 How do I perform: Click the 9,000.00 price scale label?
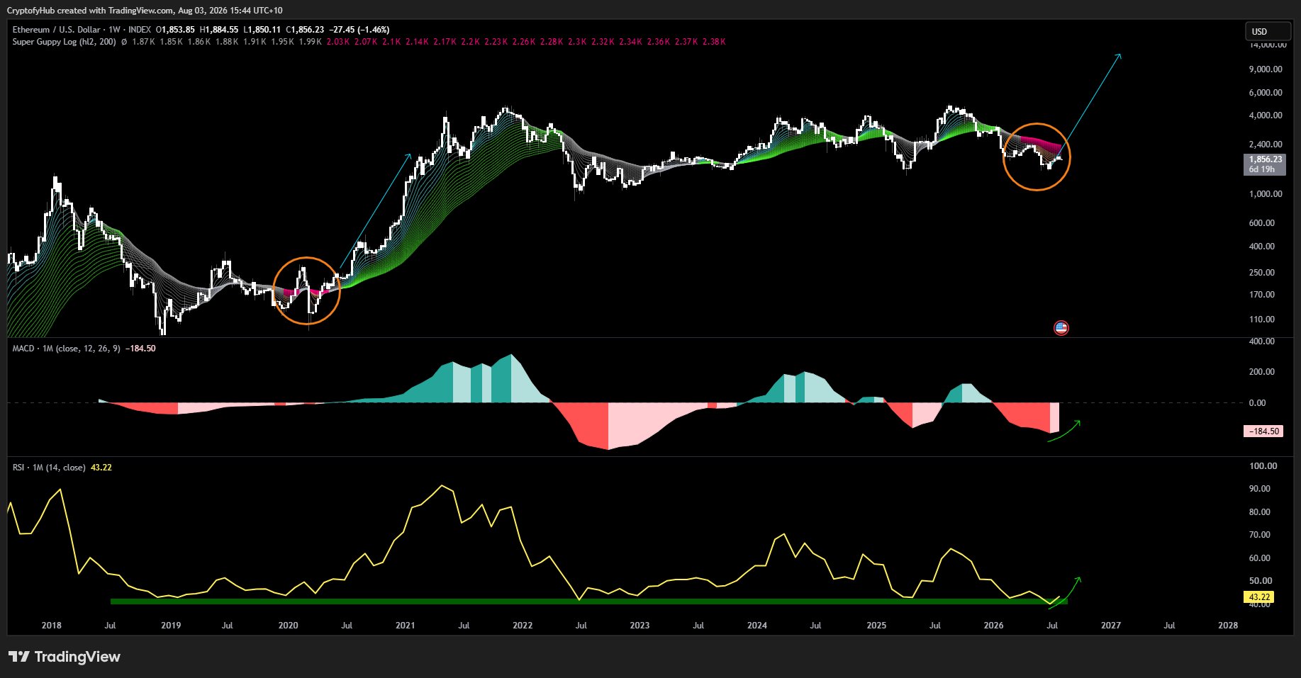click(x=1266, y=69)
